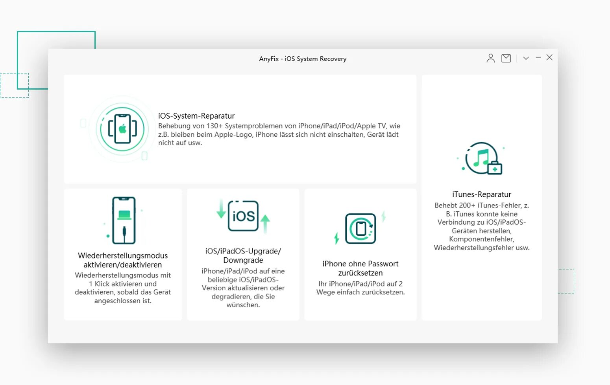This screenshot has height=385, width=610.
Task: Open the mail feedback icon
Action: [506, 58]
